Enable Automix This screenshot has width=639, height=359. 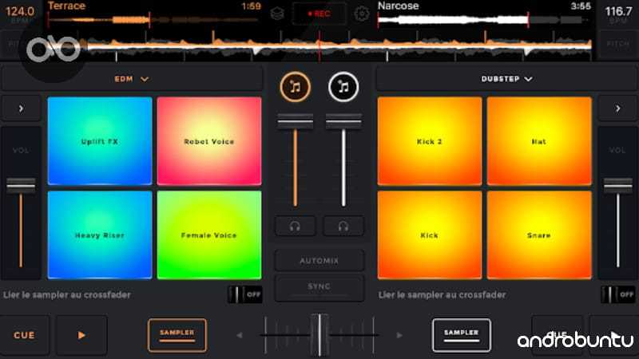[x=319, y=261]
